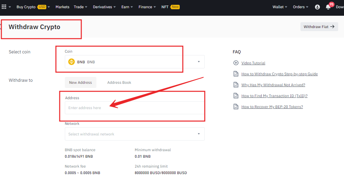Click the Enter address here field
This screenshot has width=344, height=184.
click(134, 108)
